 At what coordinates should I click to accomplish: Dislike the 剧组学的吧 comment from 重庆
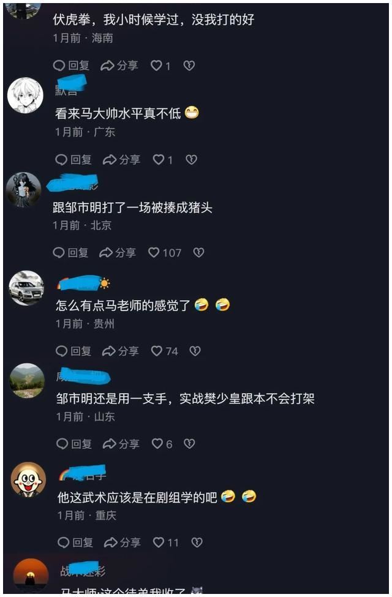coord(197,542)
